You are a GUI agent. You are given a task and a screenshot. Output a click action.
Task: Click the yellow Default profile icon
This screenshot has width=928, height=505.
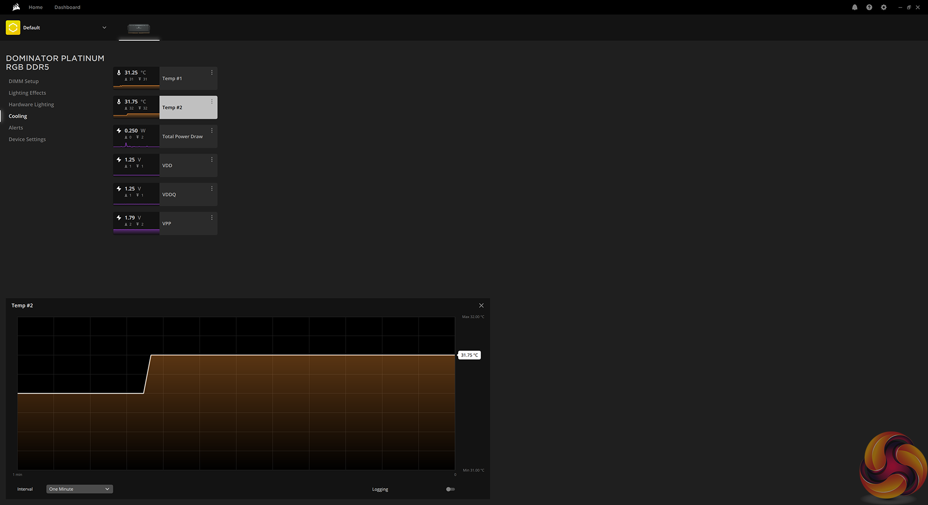[x=13, y=28]
